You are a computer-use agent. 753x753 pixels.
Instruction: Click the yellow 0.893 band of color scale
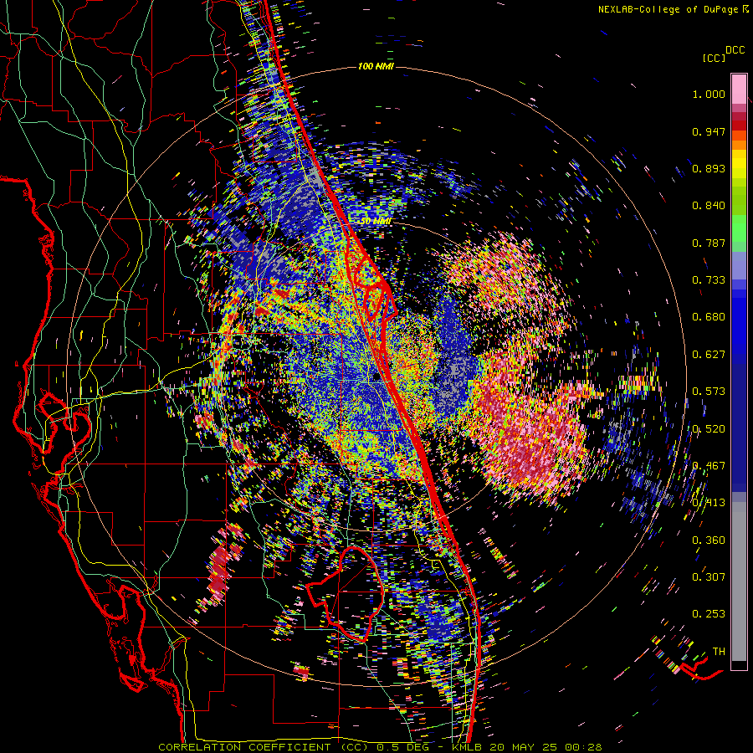pyautogui.click(x=739, y=164)
